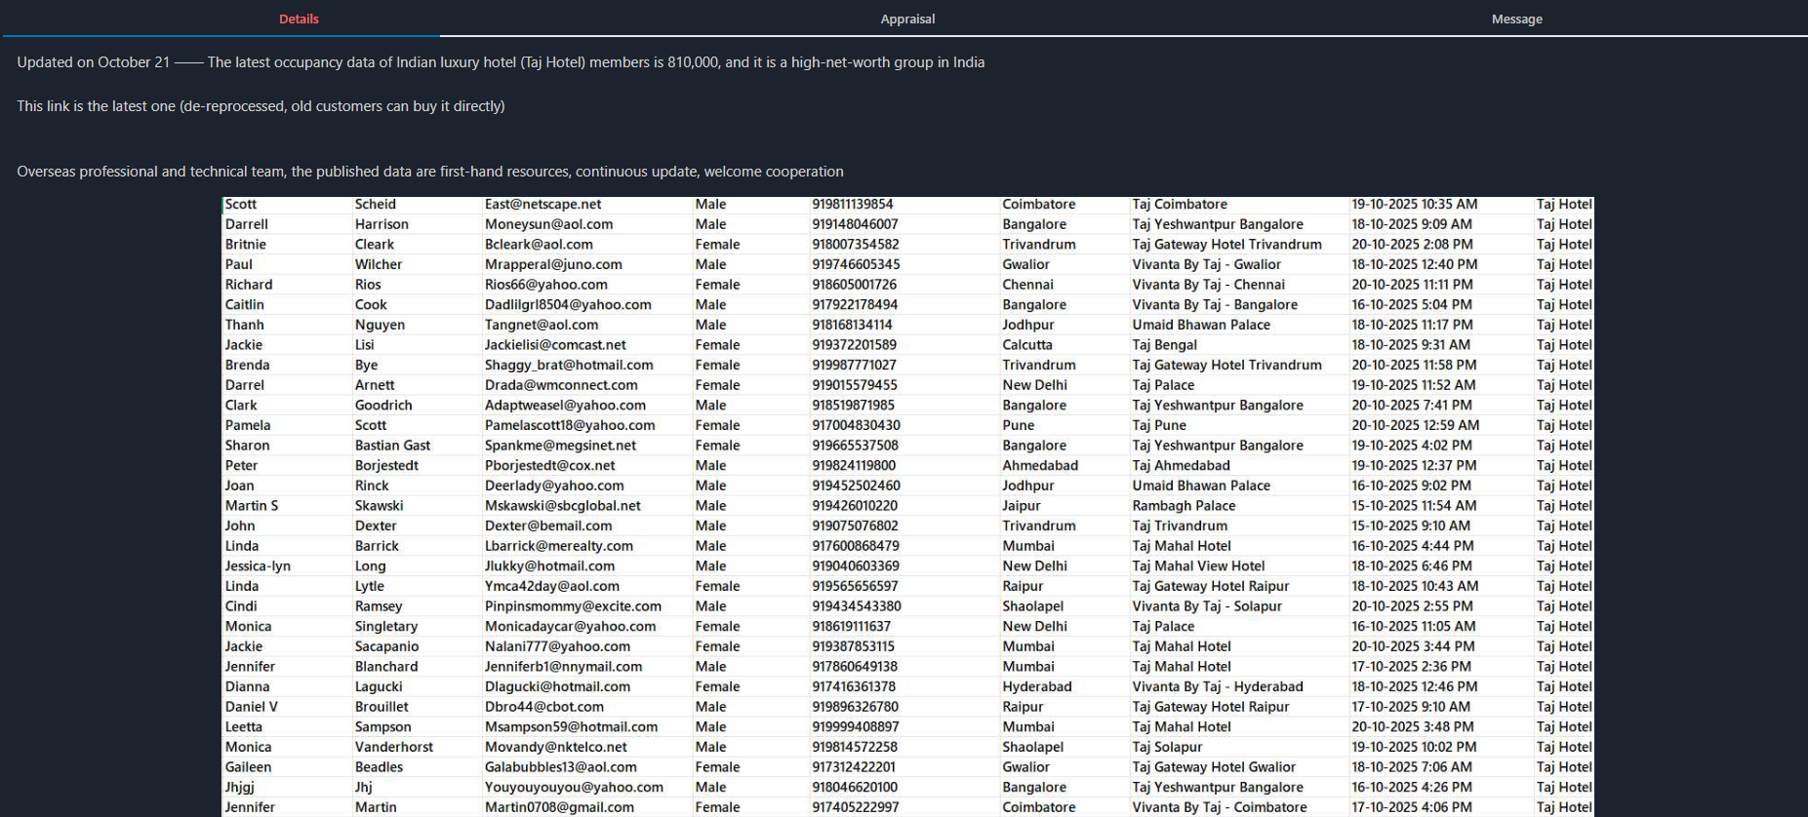Select the 'Taj Ahmedabad' hotel cell
The width and height of the screenshot is (1808, 817).
click(x=1181, y=466)
